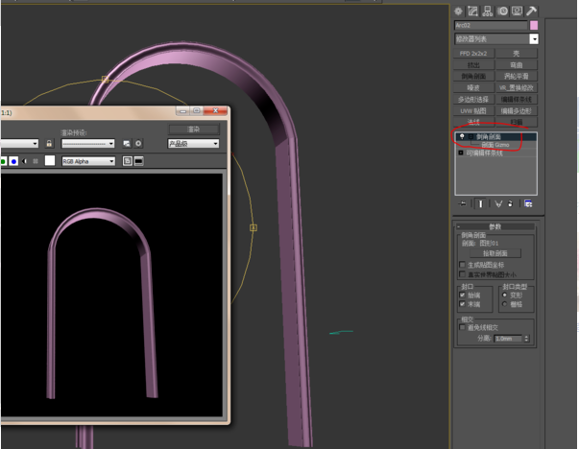
Task: Toggle lightbulb on 倒角剖面 modifier
Action: [462, 136]
